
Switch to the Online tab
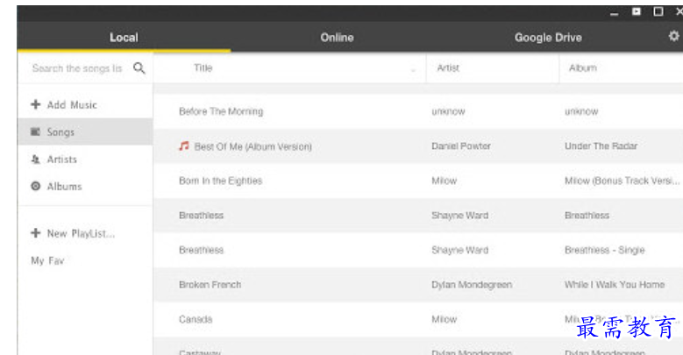[337, 38]
